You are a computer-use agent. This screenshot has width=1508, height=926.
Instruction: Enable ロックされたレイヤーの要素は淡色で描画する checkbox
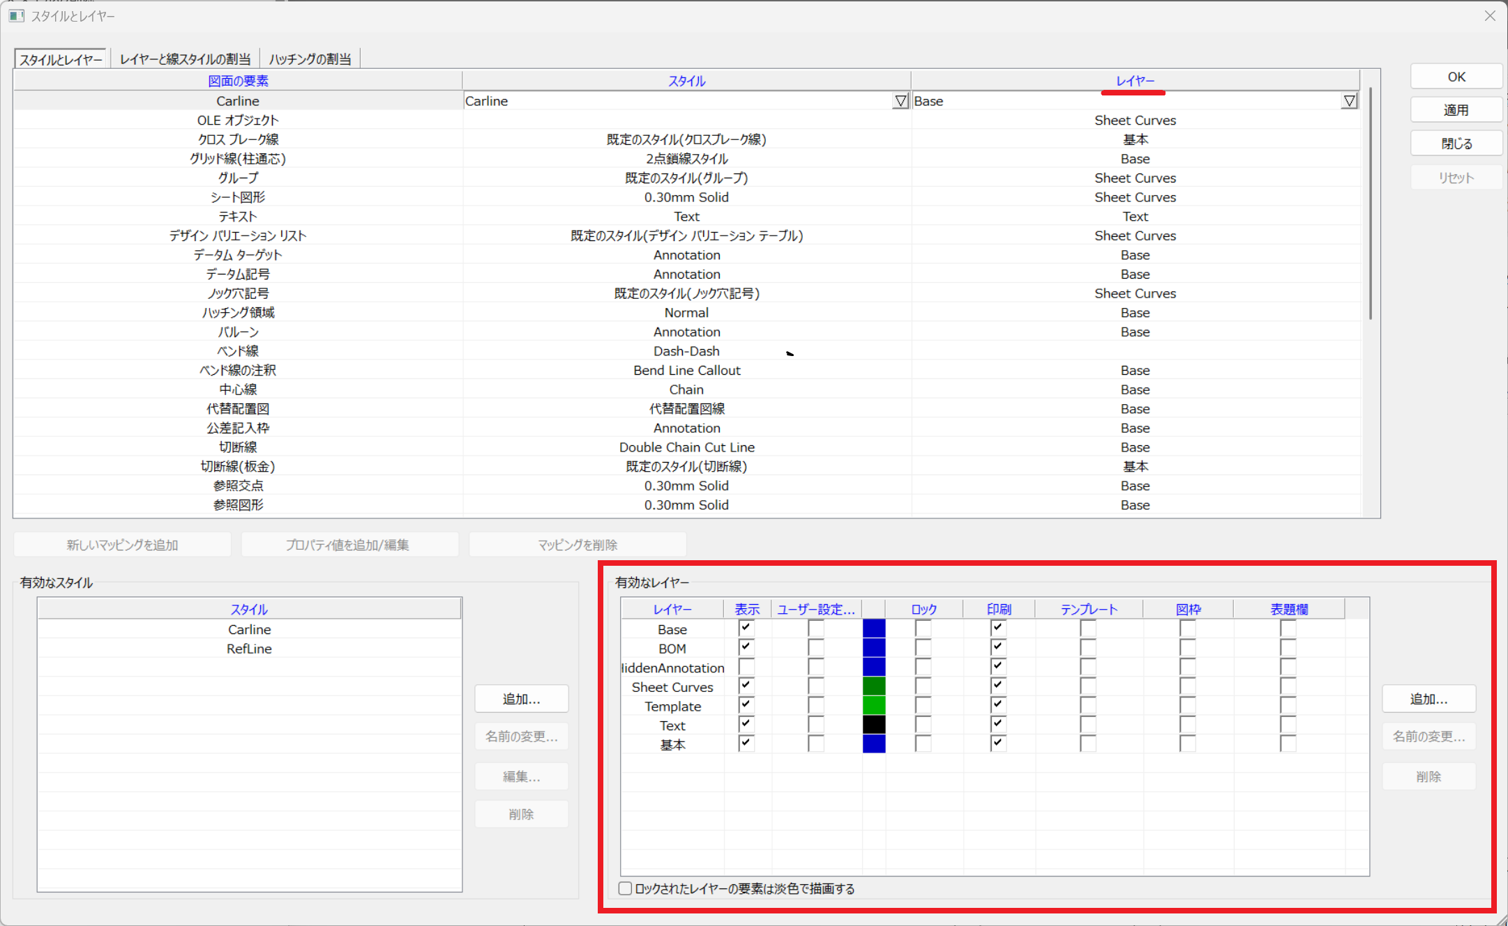(x=625, y=888)
